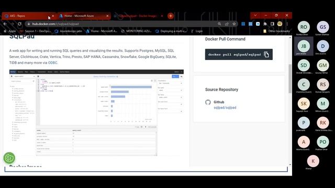335x188 pixels.
Task: Open the Other bookmarks folder
Action: coord(276,31)
